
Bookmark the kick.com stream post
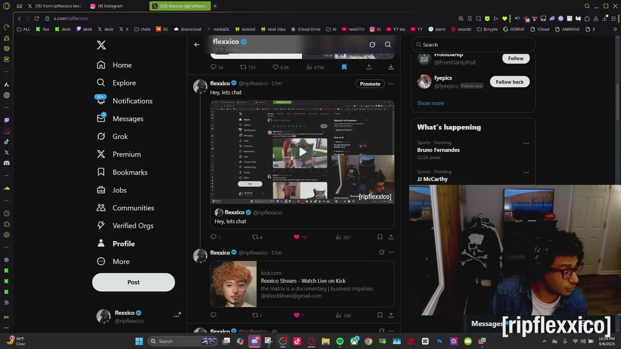(x=380, y=316)
